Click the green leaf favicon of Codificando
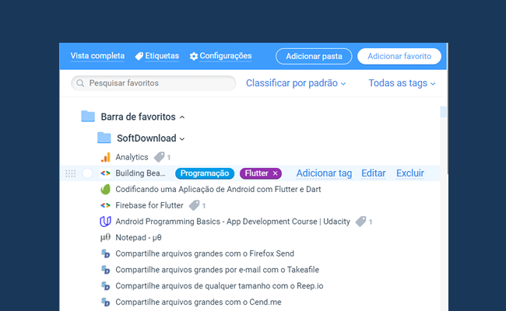 106,189
